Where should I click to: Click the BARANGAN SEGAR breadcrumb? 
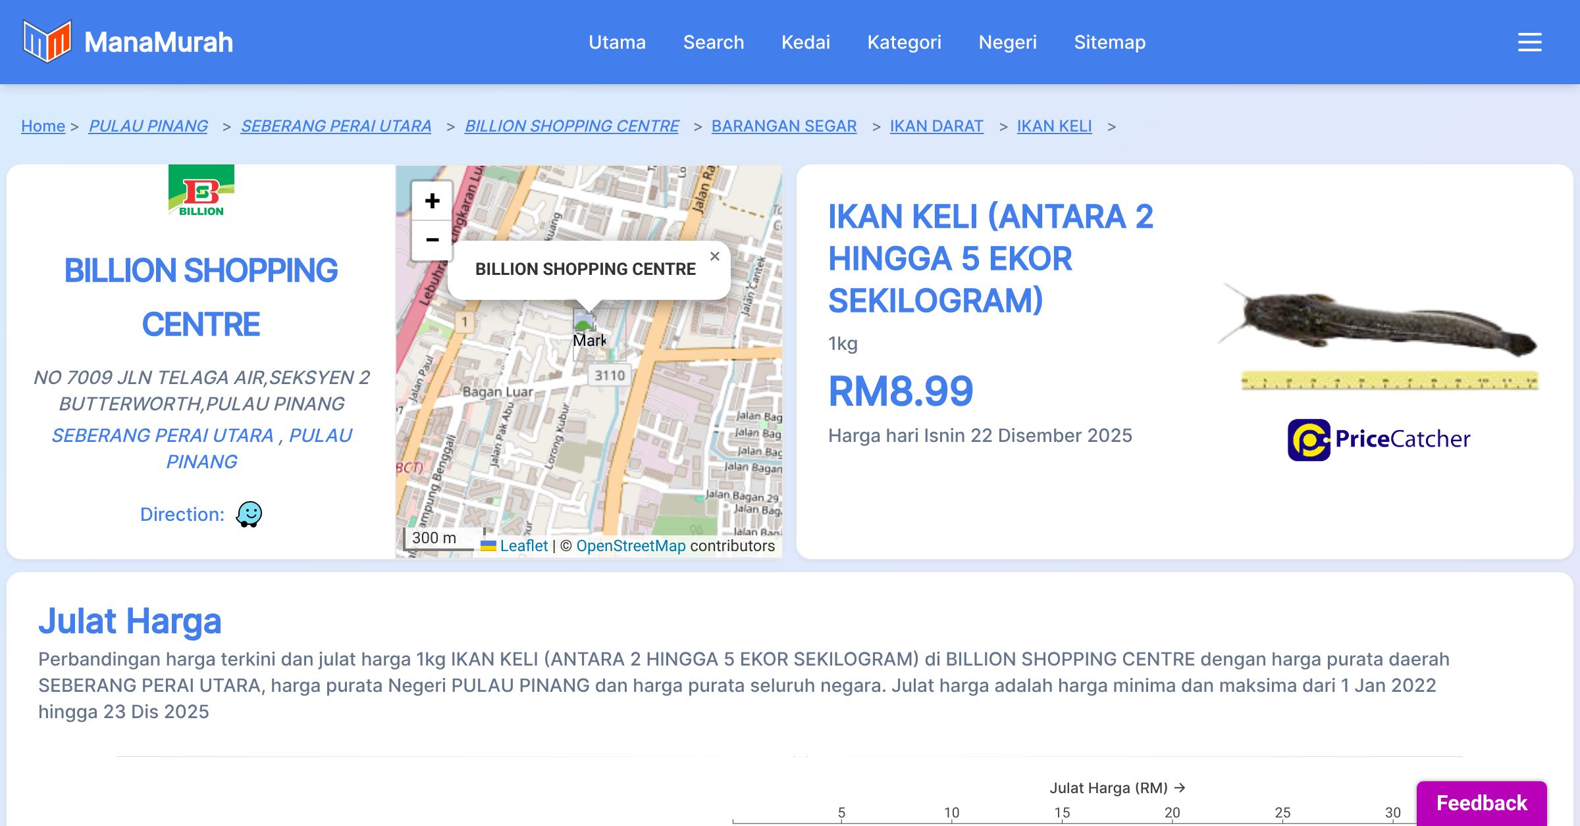tap(783, 126)
